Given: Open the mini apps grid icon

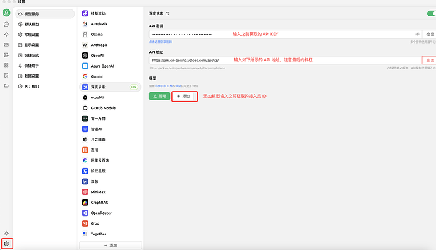Looking at the screenshot, I should tap(6, 65).
